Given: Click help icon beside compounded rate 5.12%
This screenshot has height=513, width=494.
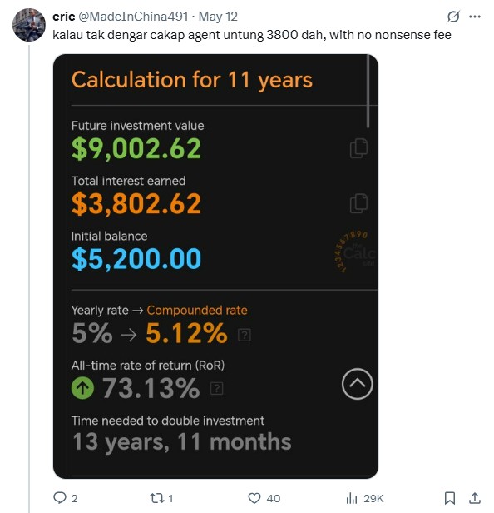Looking at the screenshot, I should click(x=245, y=335).
